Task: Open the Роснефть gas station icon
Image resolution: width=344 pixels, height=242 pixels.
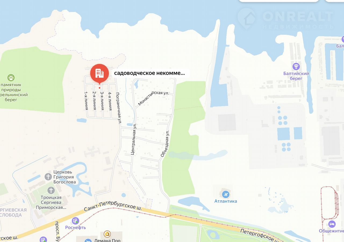Action: click(76, 221)
